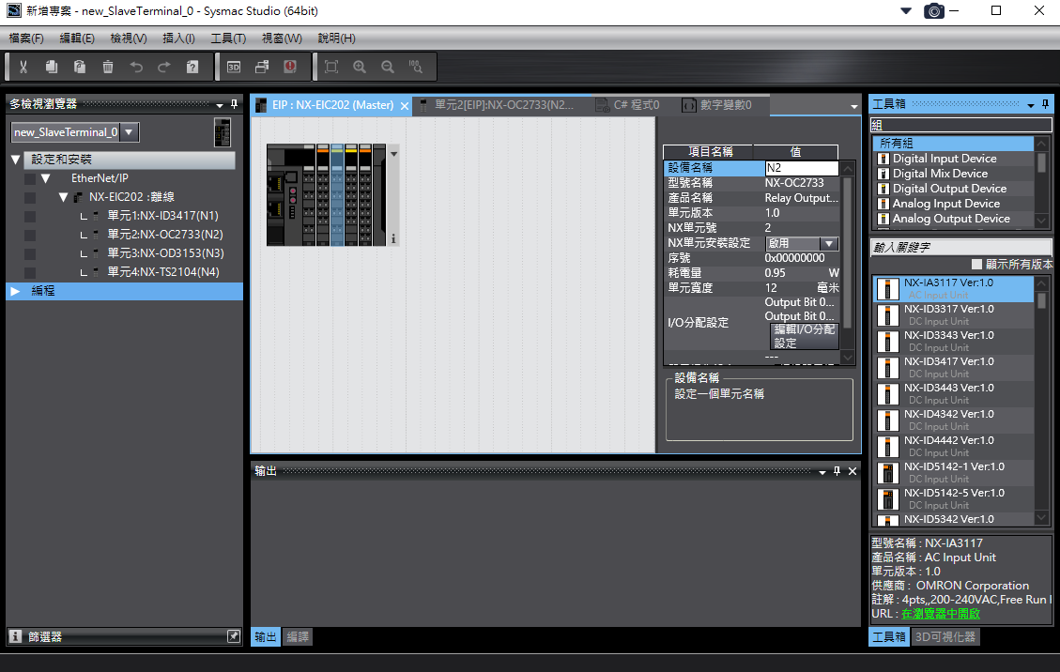Viewport: 1060px width, 672px height.
Task: Open the 插入(I) menu
Action: click(178, 38)
